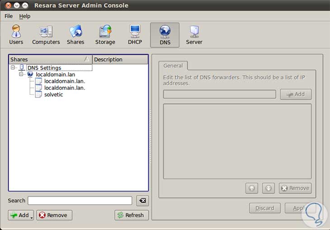Clear the search field with backspace icon

coord(142,201)
